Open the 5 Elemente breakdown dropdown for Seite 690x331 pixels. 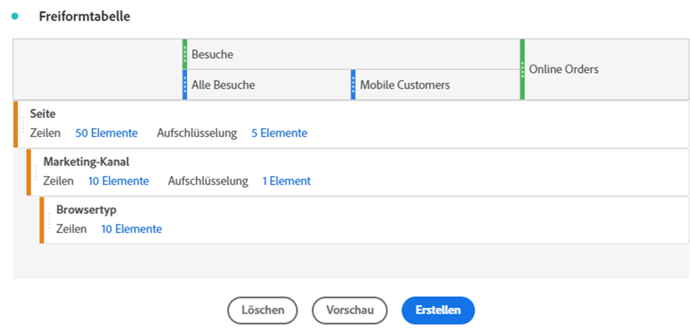(x=279, y=133)
